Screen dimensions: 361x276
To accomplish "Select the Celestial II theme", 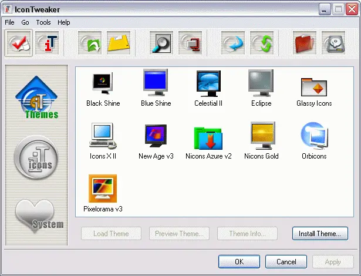I will tap(208, 88).
